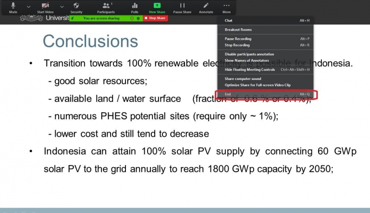Select Pause Recording menu entry
The width and height of the screenshot is (370, 213).
coord(238,39)
